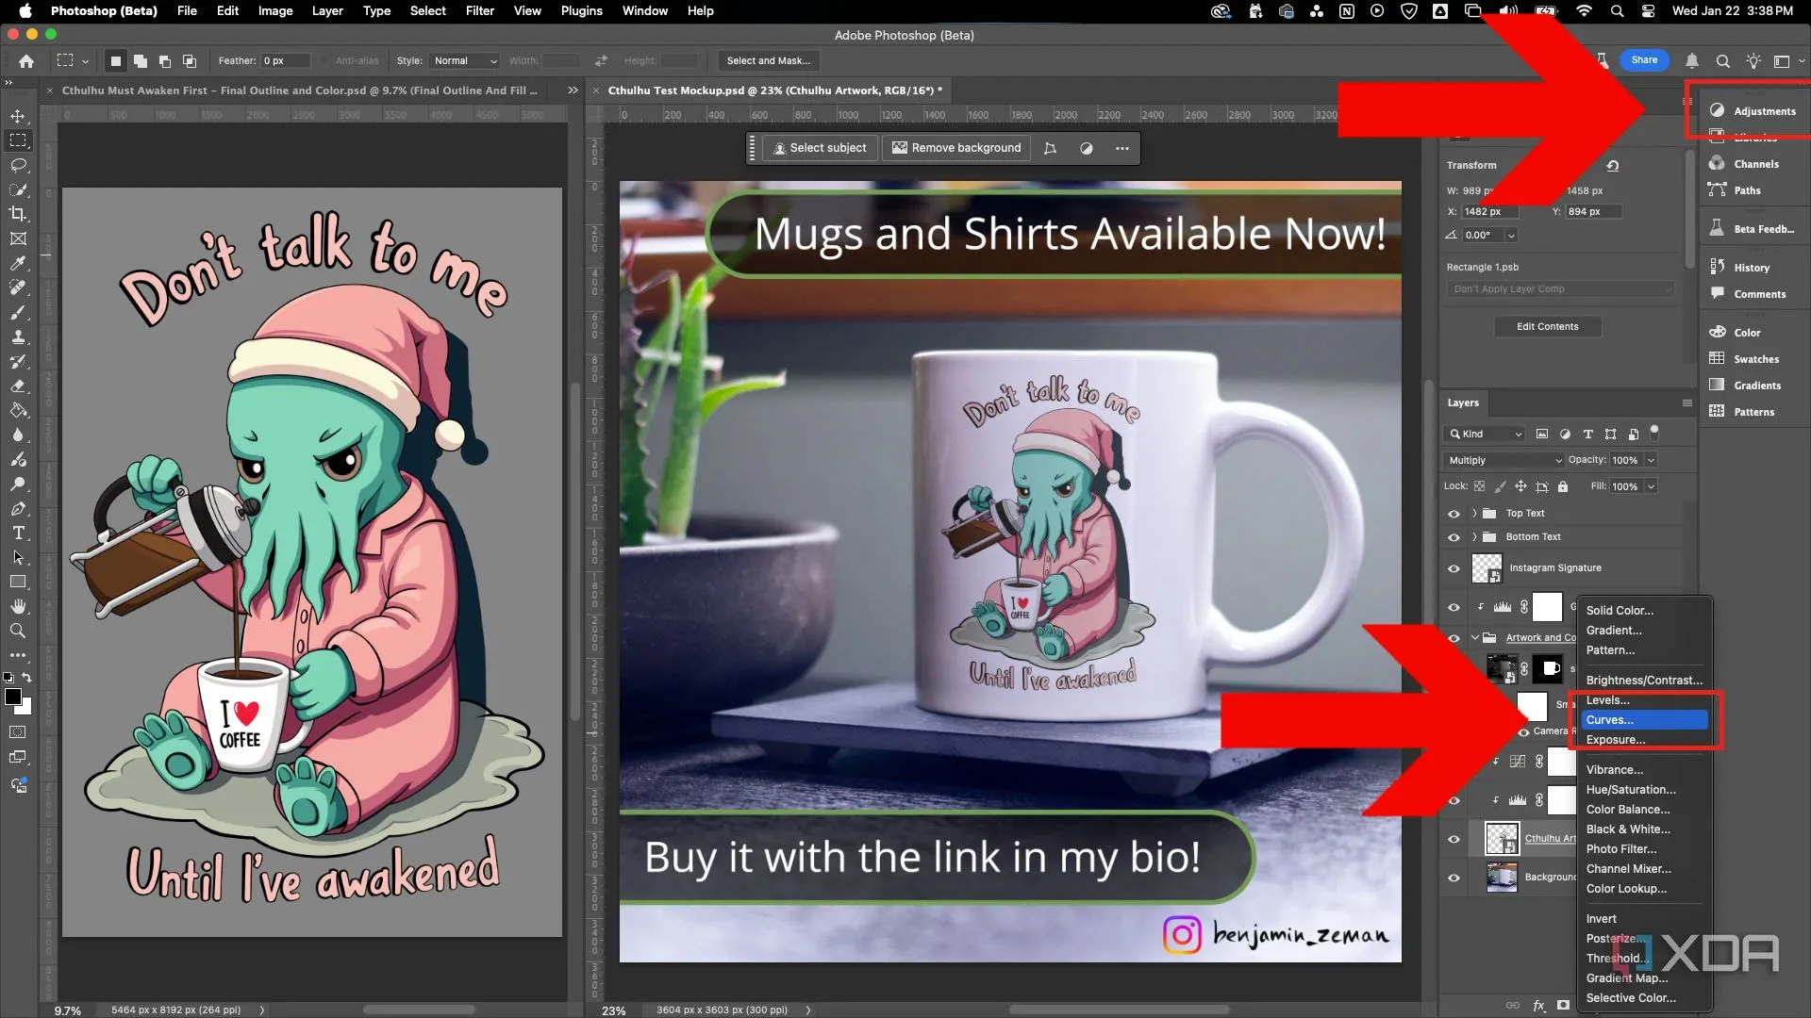Image resolution: width=1811 pixels, height=1018 pixels.
Task: Swap foreground and background colors
Action: [27, 678]
